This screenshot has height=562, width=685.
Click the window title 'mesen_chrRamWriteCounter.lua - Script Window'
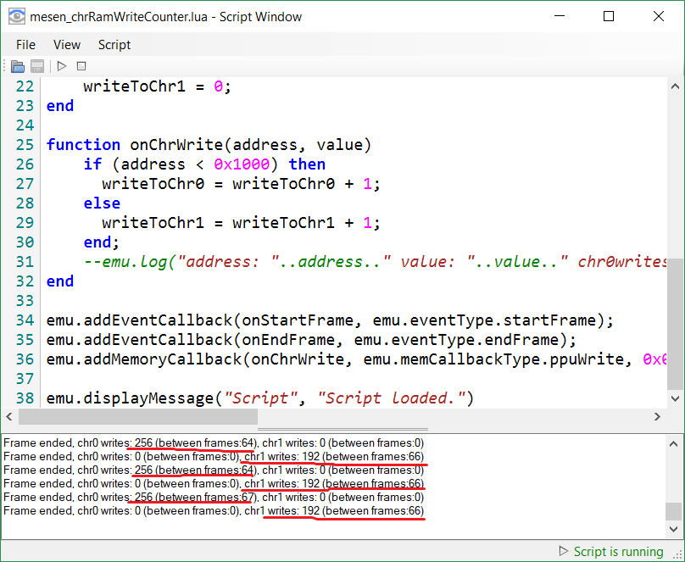(166, 17)
